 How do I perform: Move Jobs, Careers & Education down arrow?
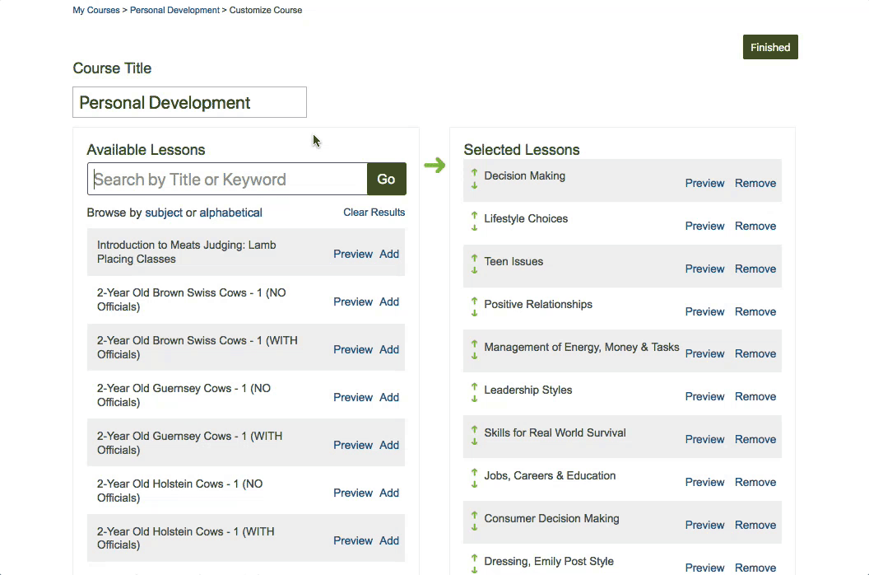[474, 485]
